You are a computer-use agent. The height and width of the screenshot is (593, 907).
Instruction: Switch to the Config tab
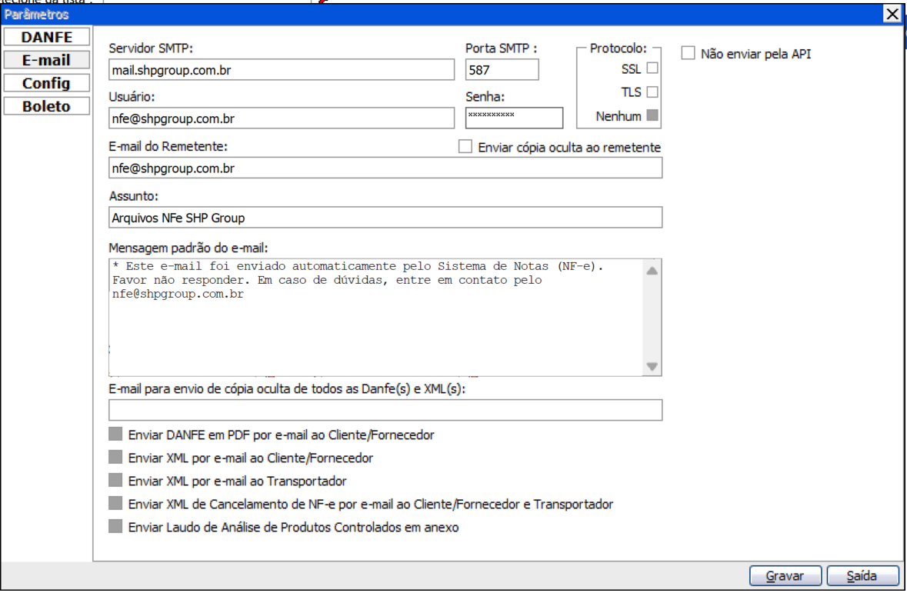click(46, 83)
